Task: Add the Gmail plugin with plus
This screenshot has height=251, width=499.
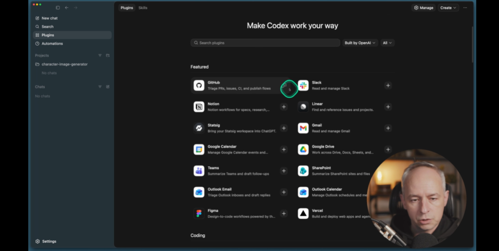Action: click(388, 128)
